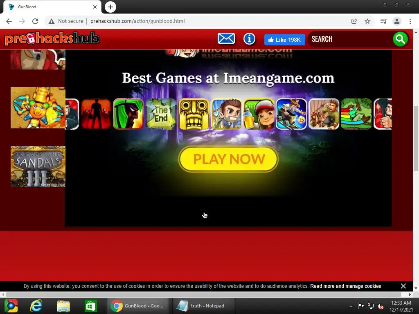Open the rainbow trail game icon
The height and width of the screenshot is (314, 419).
point(356,114)
